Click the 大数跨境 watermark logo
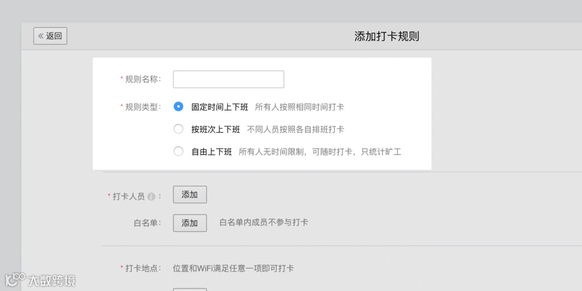Viewport: 582px width, 291px height. coord(40,280)
